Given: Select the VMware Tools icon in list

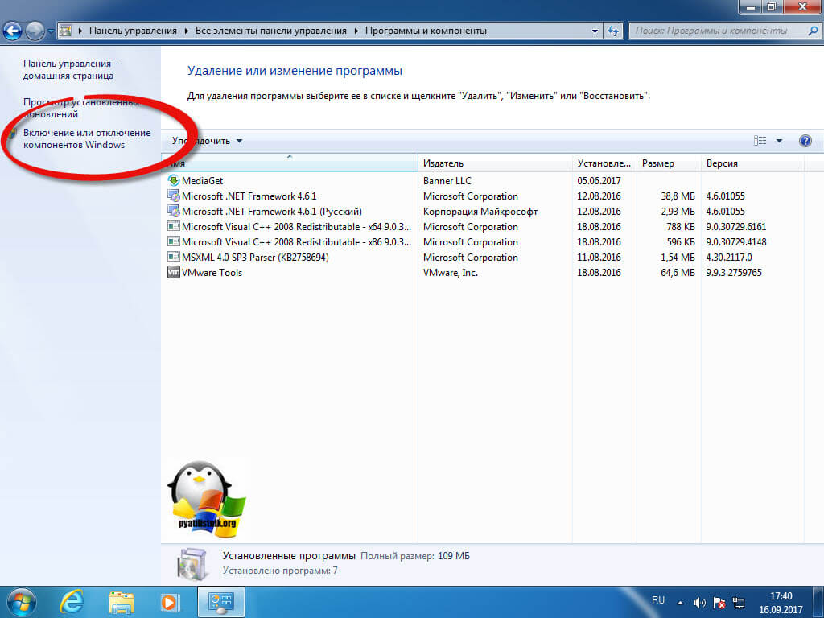Looking at the screenshot, I should (173, 273).
